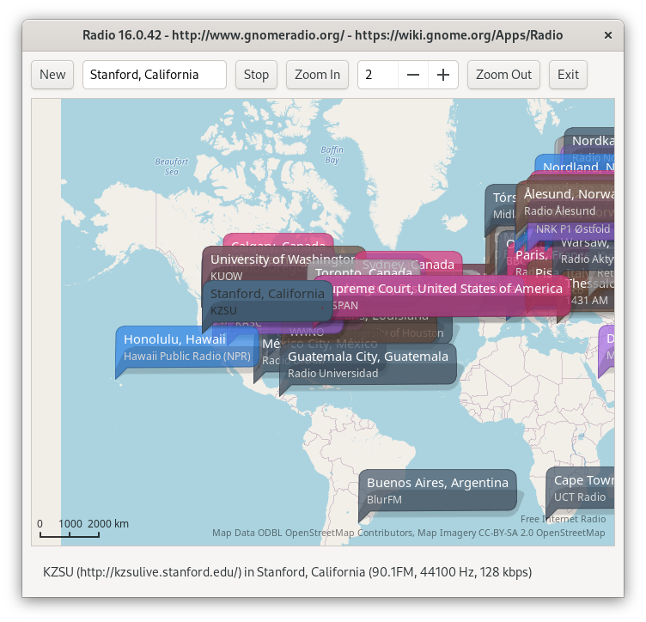The image size is (646, 622).
Task: Select Buenos Aires, Argentina BlurFM marker
Action: (438, 490)
